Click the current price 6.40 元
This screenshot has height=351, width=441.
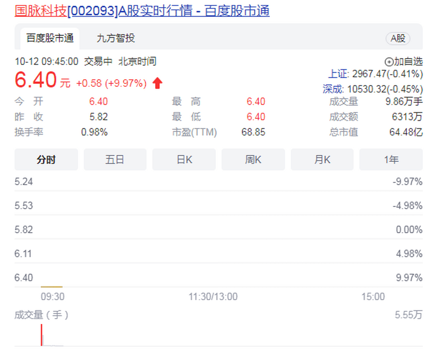43,80
